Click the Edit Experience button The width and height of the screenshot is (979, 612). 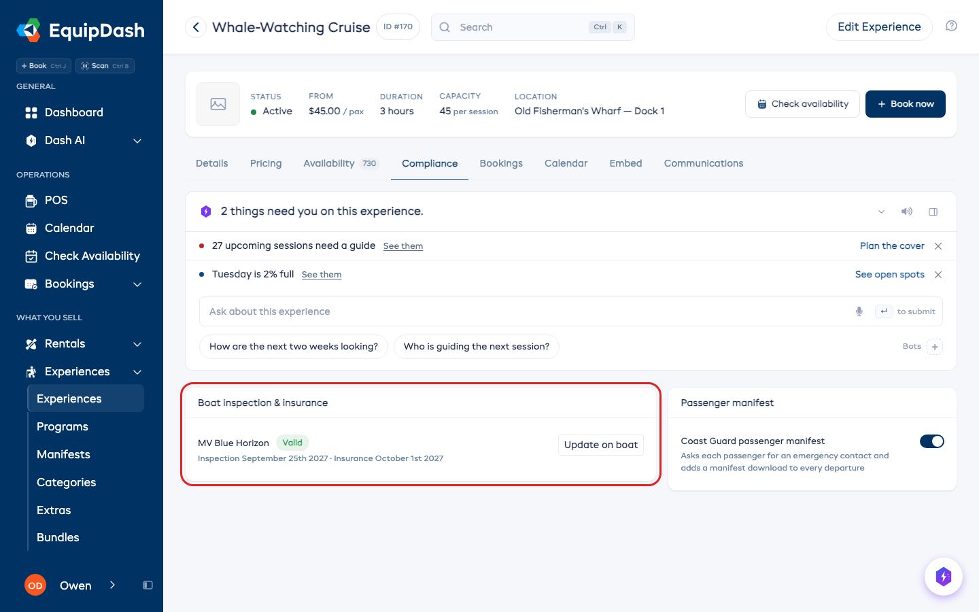(879, 27)
